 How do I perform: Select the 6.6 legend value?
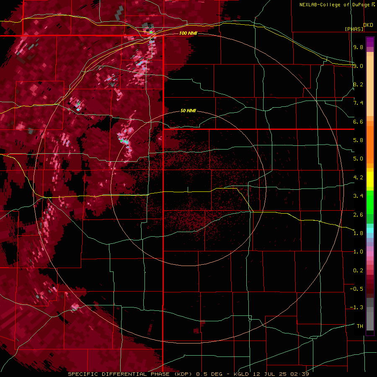pos(358,121)
